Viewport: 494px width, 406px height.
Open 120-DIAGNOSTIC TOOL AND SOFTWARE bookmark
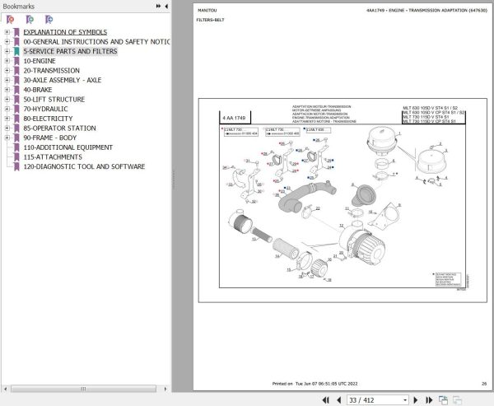click(x=84, y=166)
